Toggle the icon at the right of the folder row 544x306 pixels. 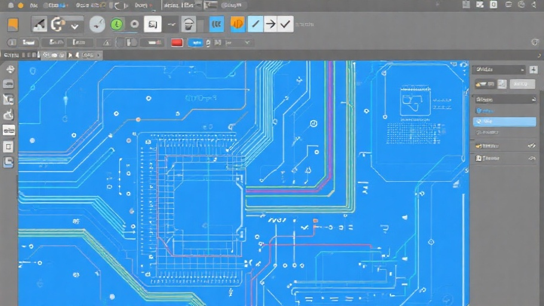[x=530, y=145]
